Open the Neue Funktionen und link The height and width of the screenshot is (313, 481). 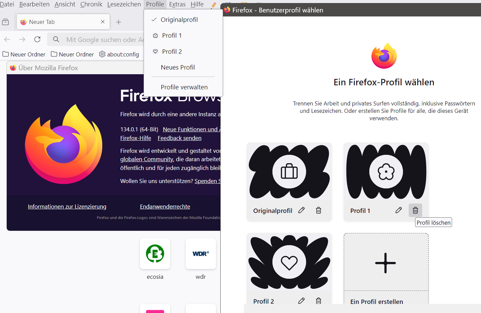click(x=192, y=129)
